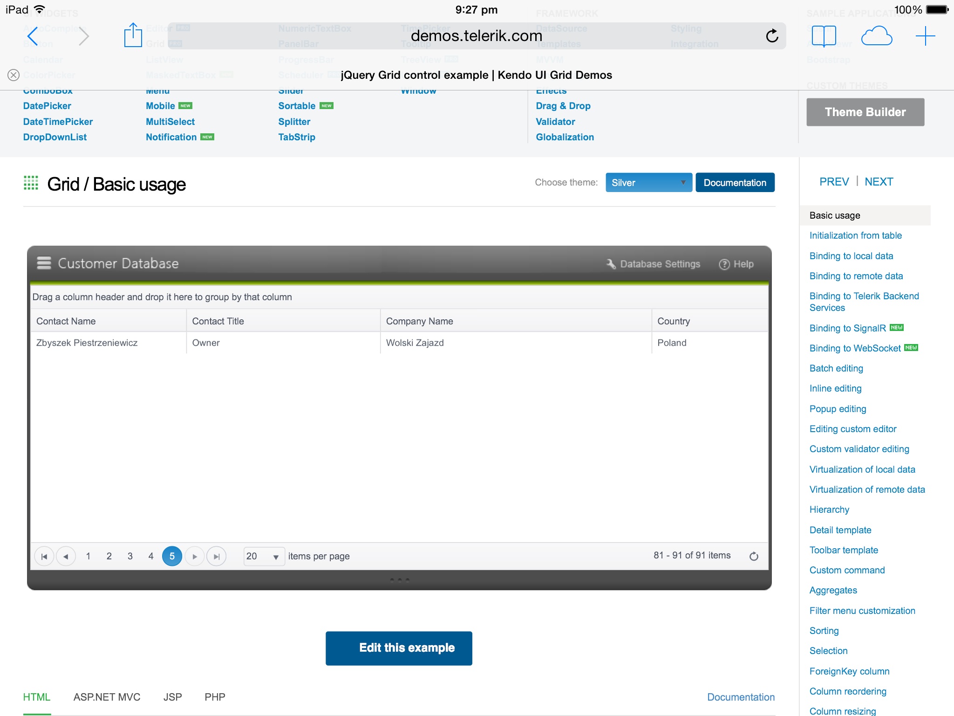
Task: Go to first page of grid
Action: (x=44, y=556)
